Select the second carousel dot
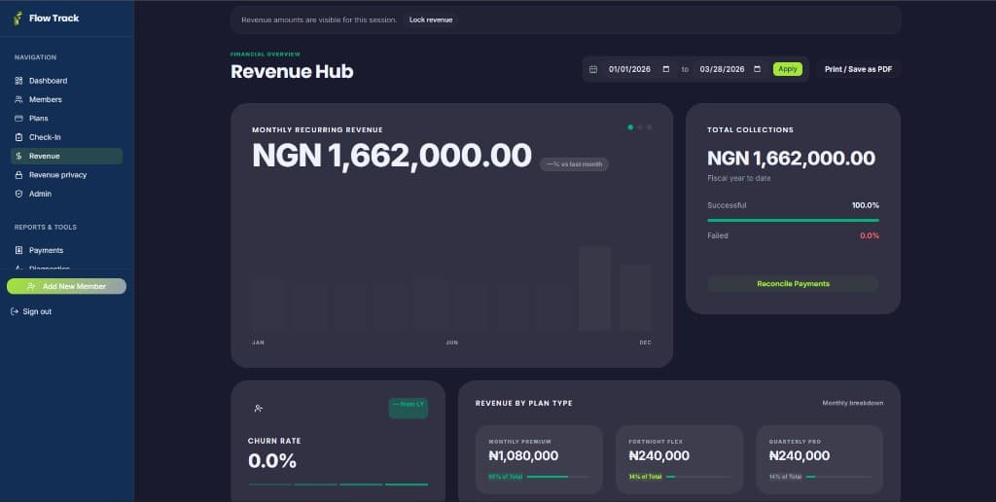996x502 pixels. click(640, 127)
